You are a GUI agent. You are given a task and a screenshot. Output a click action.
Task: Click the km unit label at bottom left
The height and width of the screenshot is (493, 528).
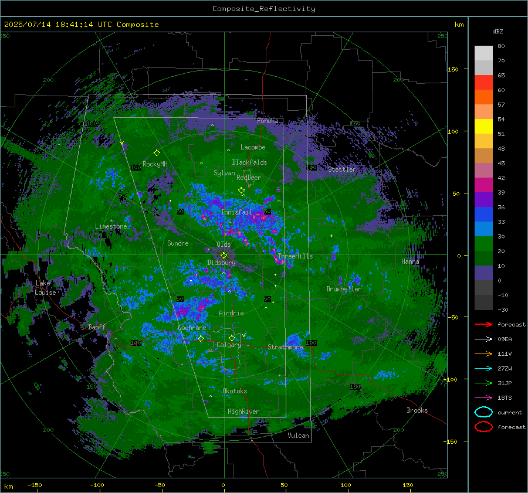(x=8, y=487)
